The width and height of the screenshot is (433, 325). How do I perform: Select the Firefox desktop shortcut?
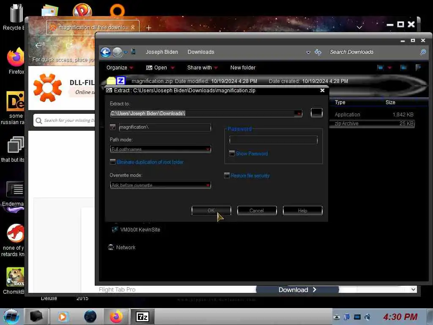(16, 61)
